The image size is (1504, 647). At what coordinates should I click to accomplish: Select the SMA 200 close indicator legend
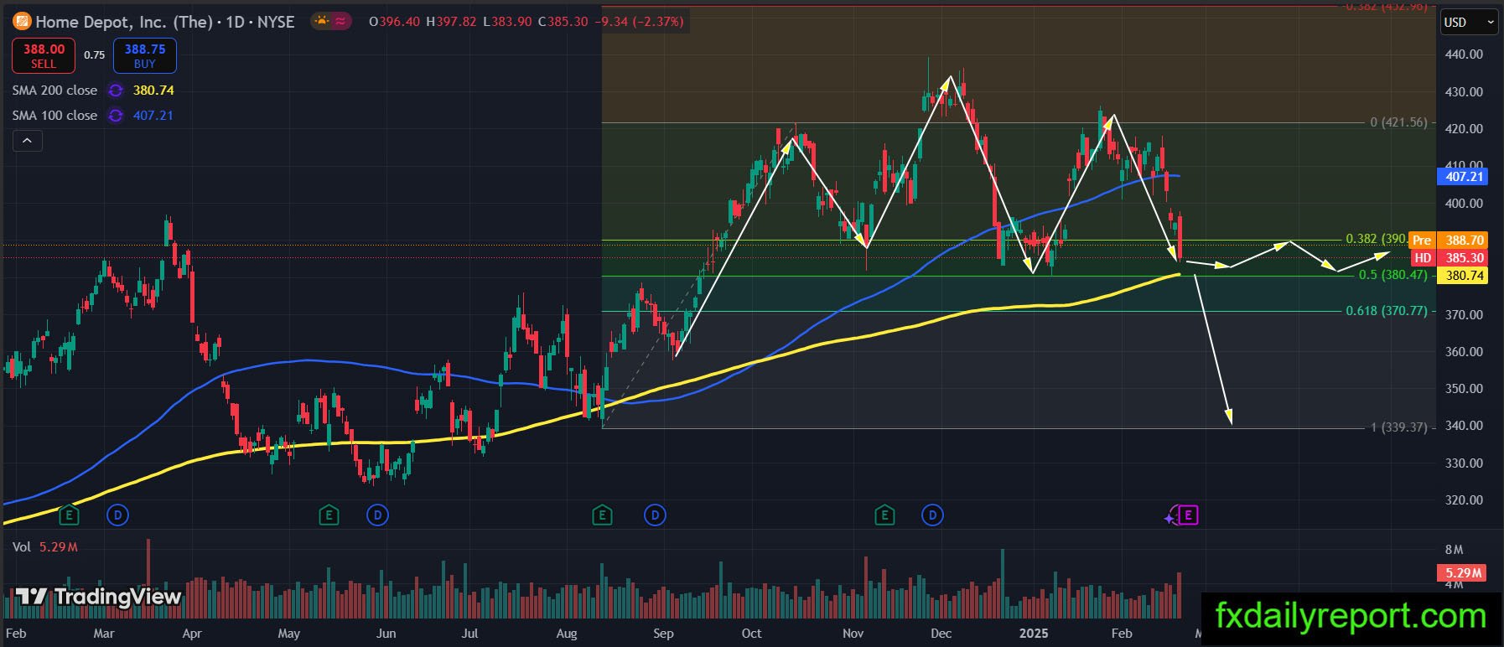click(54, 90)
